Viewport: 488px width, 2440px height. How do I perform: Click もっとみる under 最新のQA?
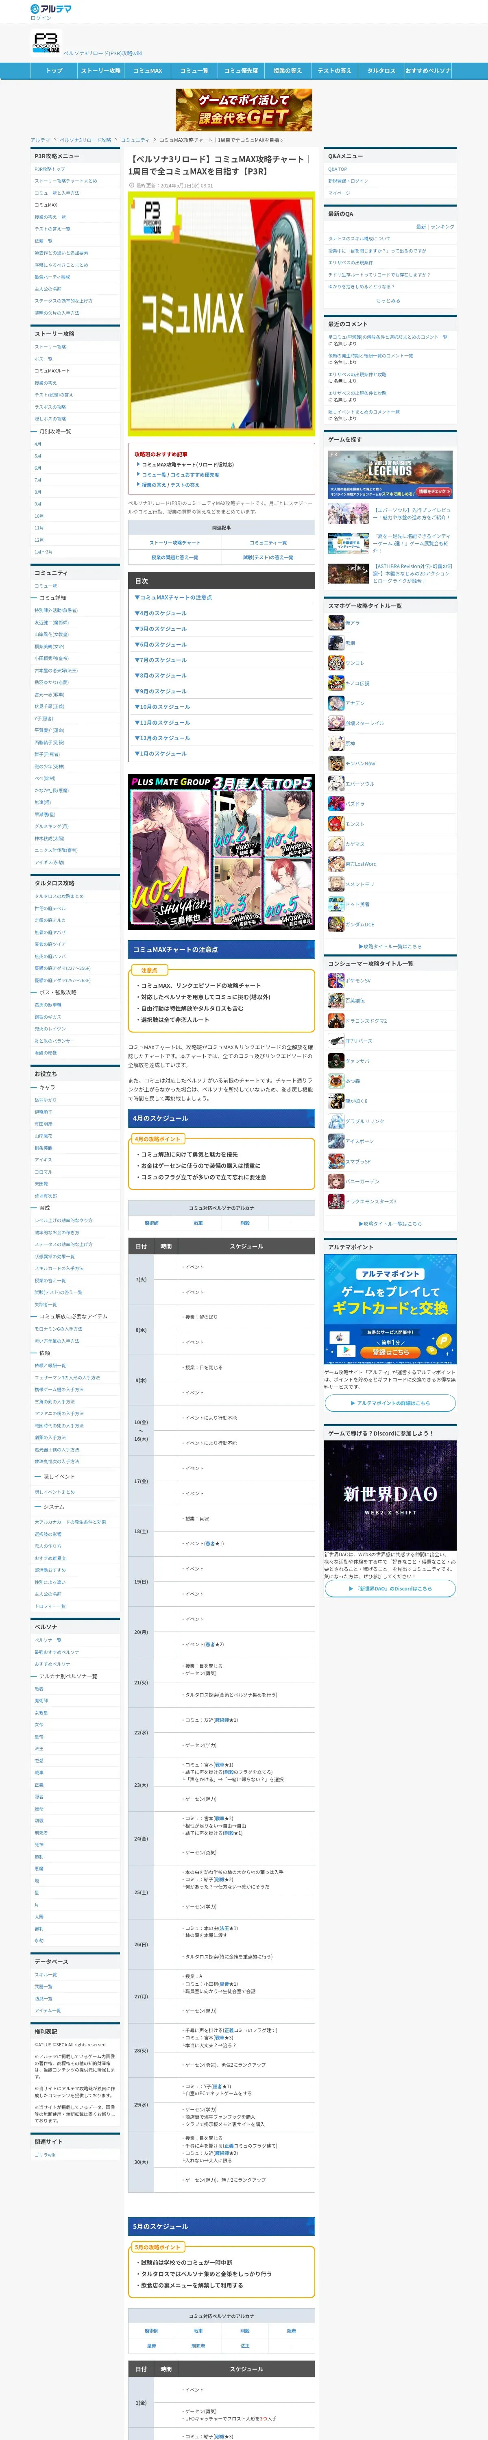tap(388, 300)
